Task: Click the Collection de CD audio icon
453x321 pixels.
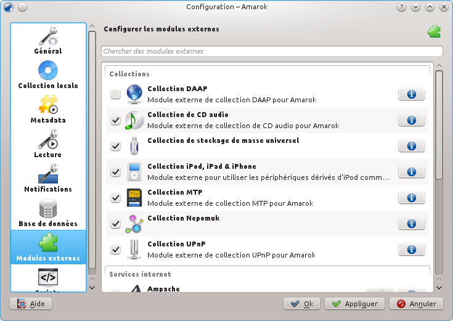Action: click(x=134, y=120)
